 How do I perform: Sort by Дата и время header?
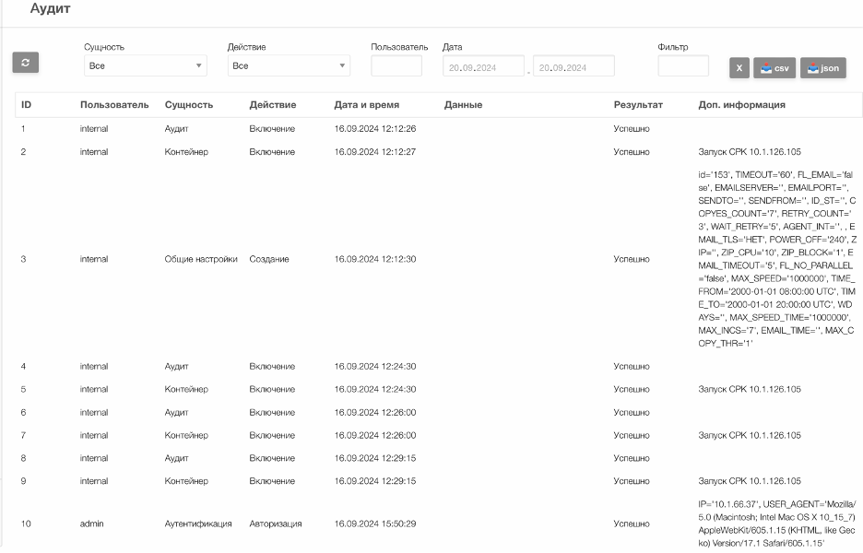pyautogui.click(x=367, y=104)
